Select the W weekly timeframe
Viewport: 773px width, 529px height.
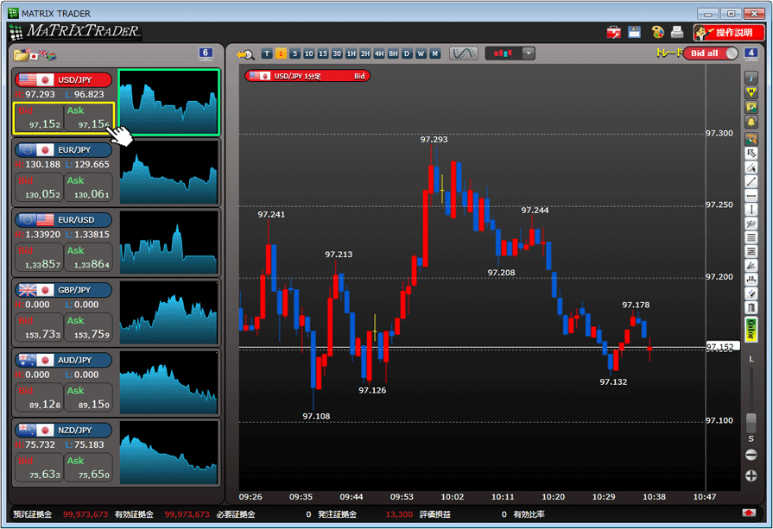pos(421,54)
